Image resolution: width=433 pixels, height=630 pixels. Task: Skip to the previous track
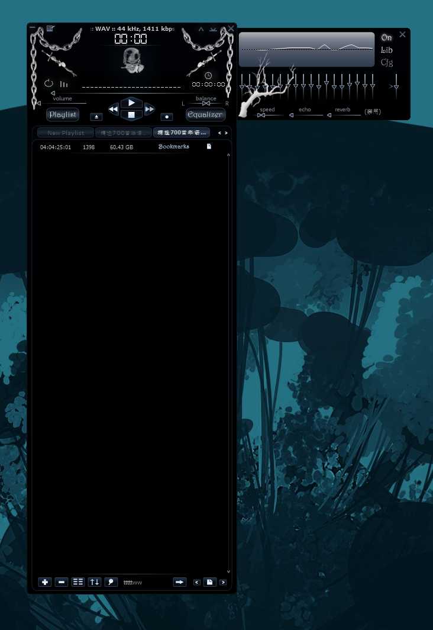pyautogui.click(x=114, y=109)
